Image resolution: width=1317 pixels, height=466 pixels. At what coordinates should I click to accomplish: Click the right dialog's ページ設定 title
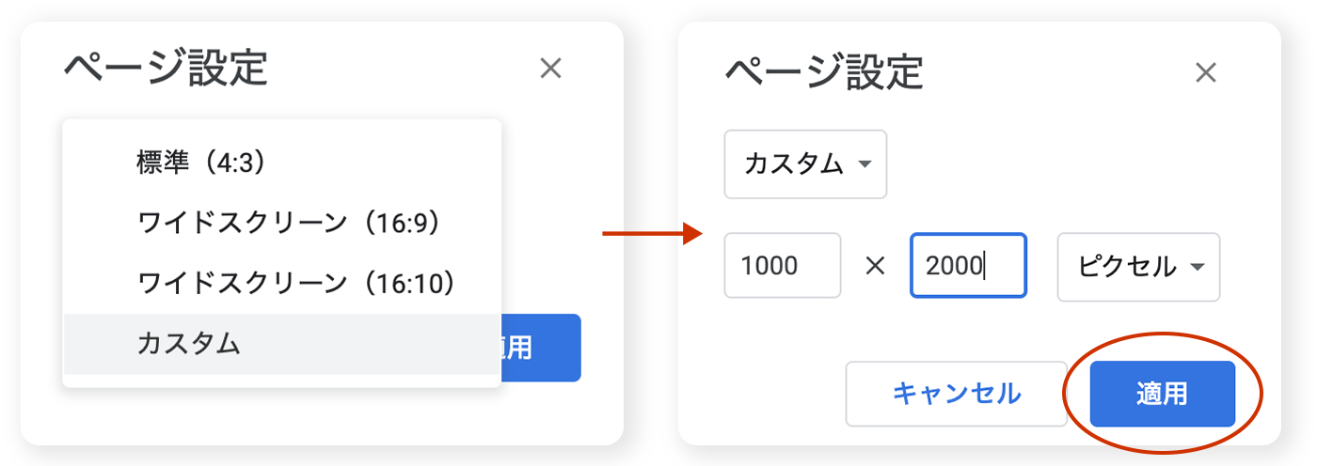click(823, 71)
